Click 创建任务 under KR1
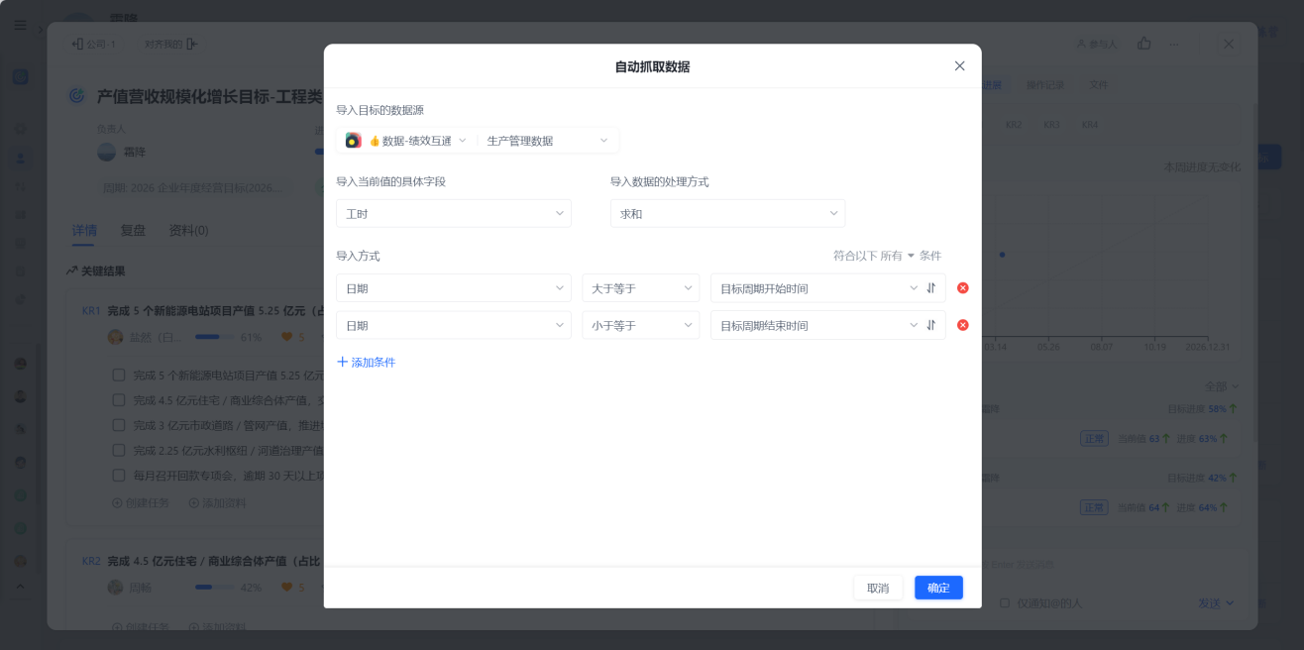1304x650 pixels. 141,503
